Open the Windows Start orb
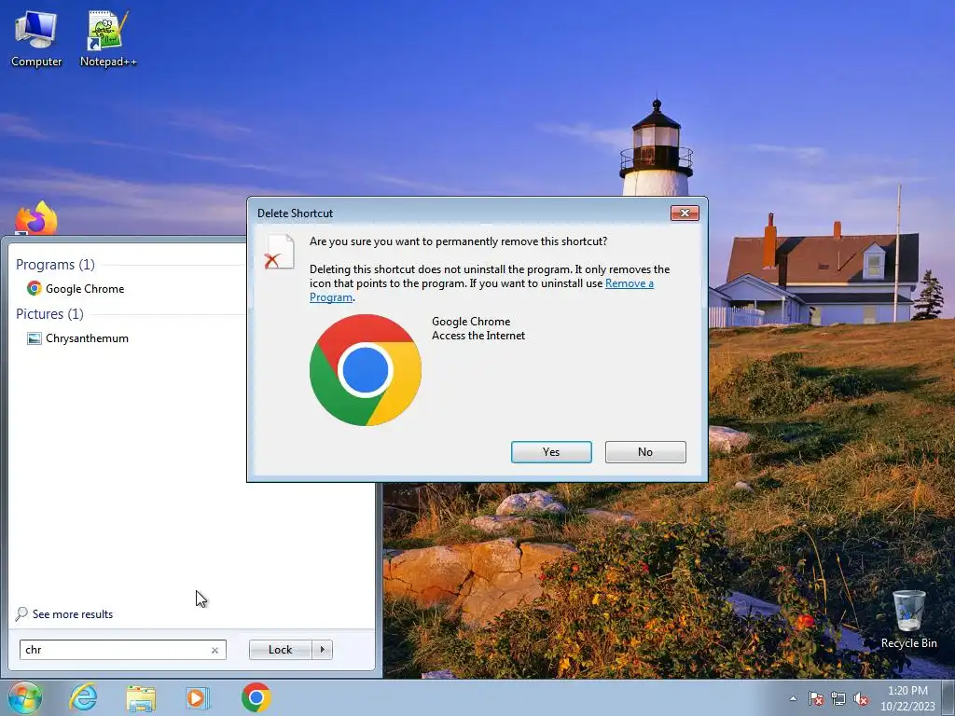The width and height of the screenshot is (955, 716). [x=25, y=697]
